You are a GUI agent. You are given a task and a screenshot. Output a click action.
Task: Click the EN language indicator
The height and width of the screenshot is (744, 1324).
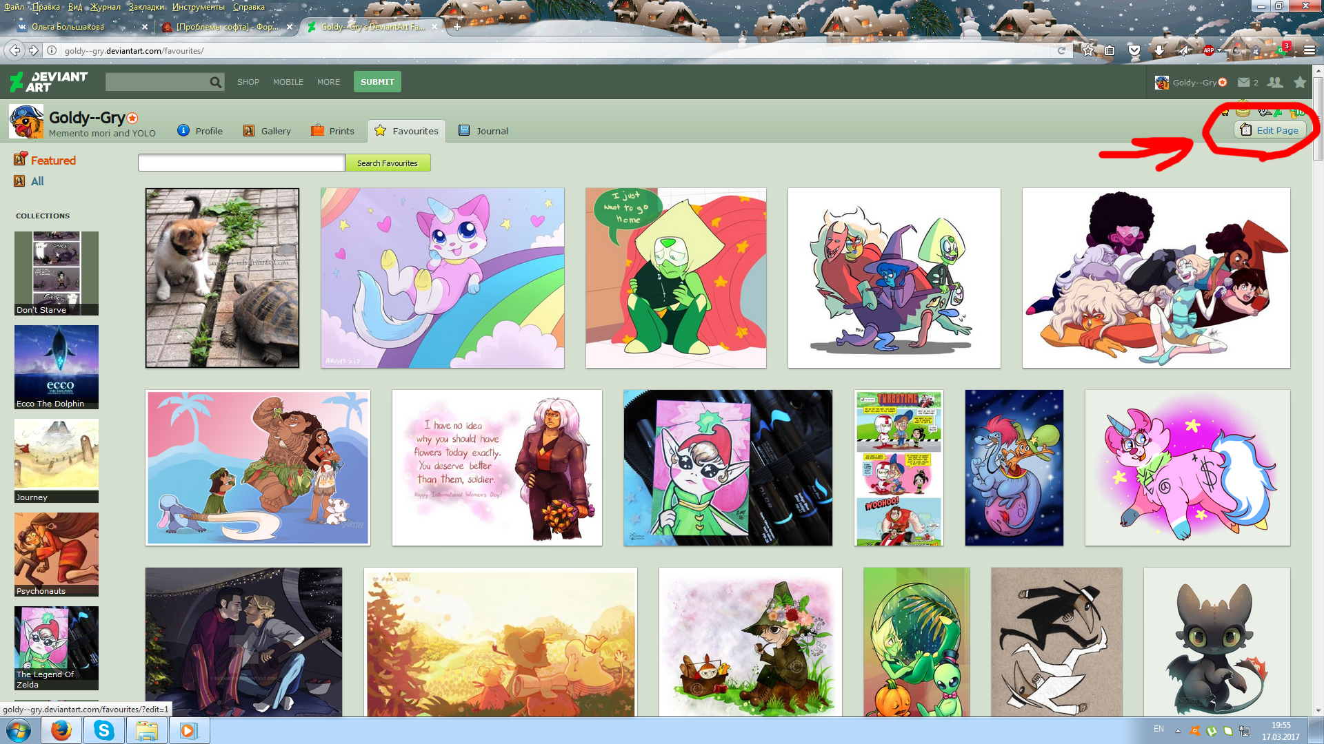[1158, 729]
